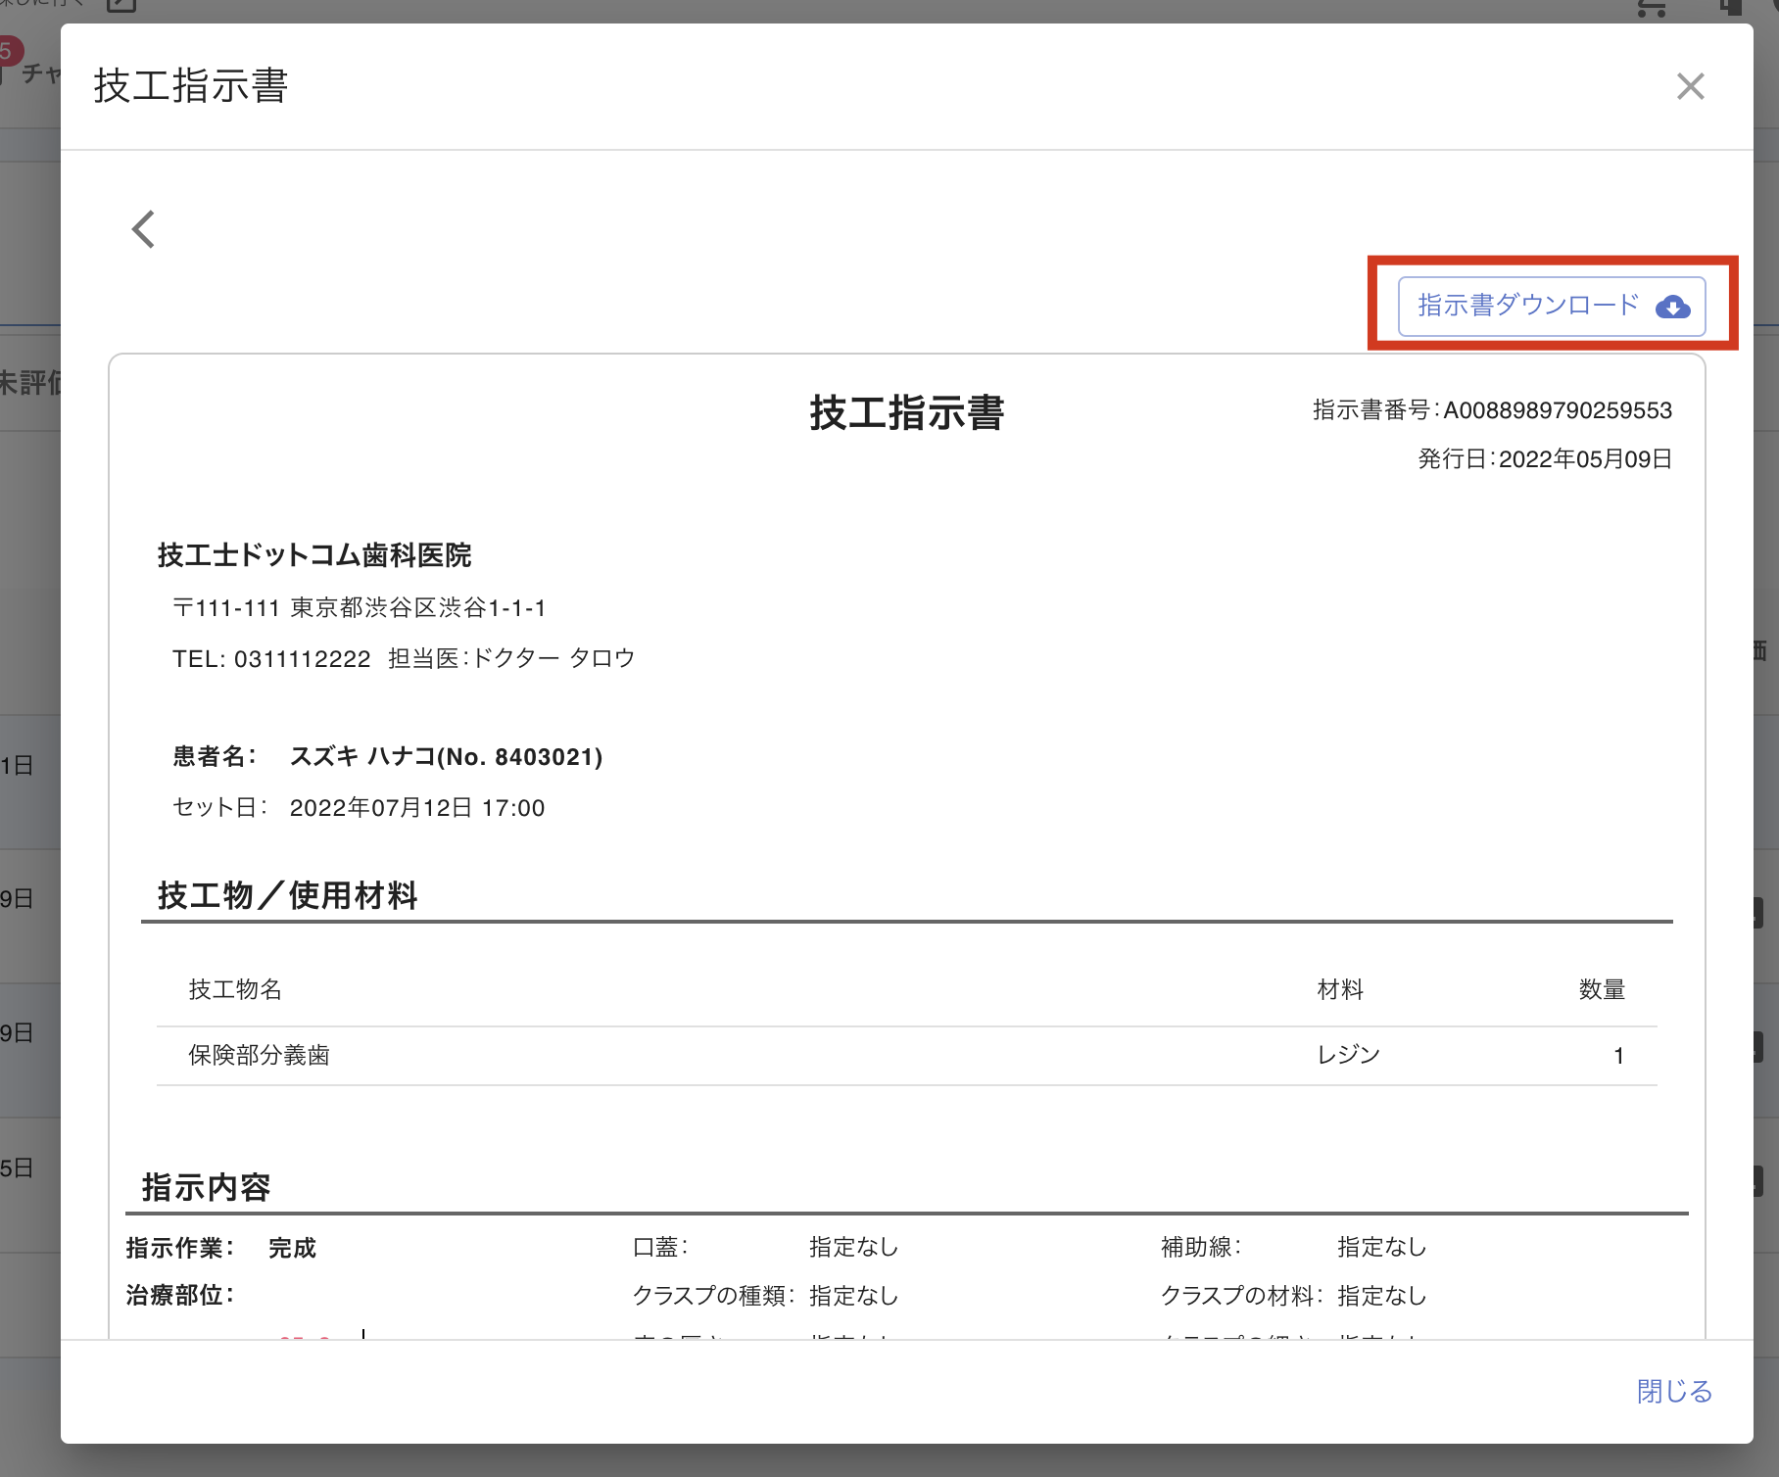Screen dimensions: 1779x1477
Task: Click the back chevron arrow
Action: point(144,229)
